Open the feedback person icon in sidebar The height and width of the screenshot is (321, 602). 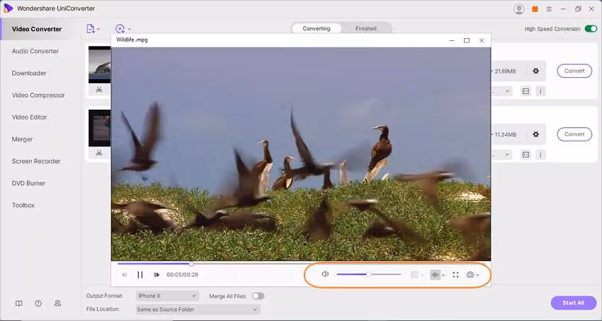point(57,303)
